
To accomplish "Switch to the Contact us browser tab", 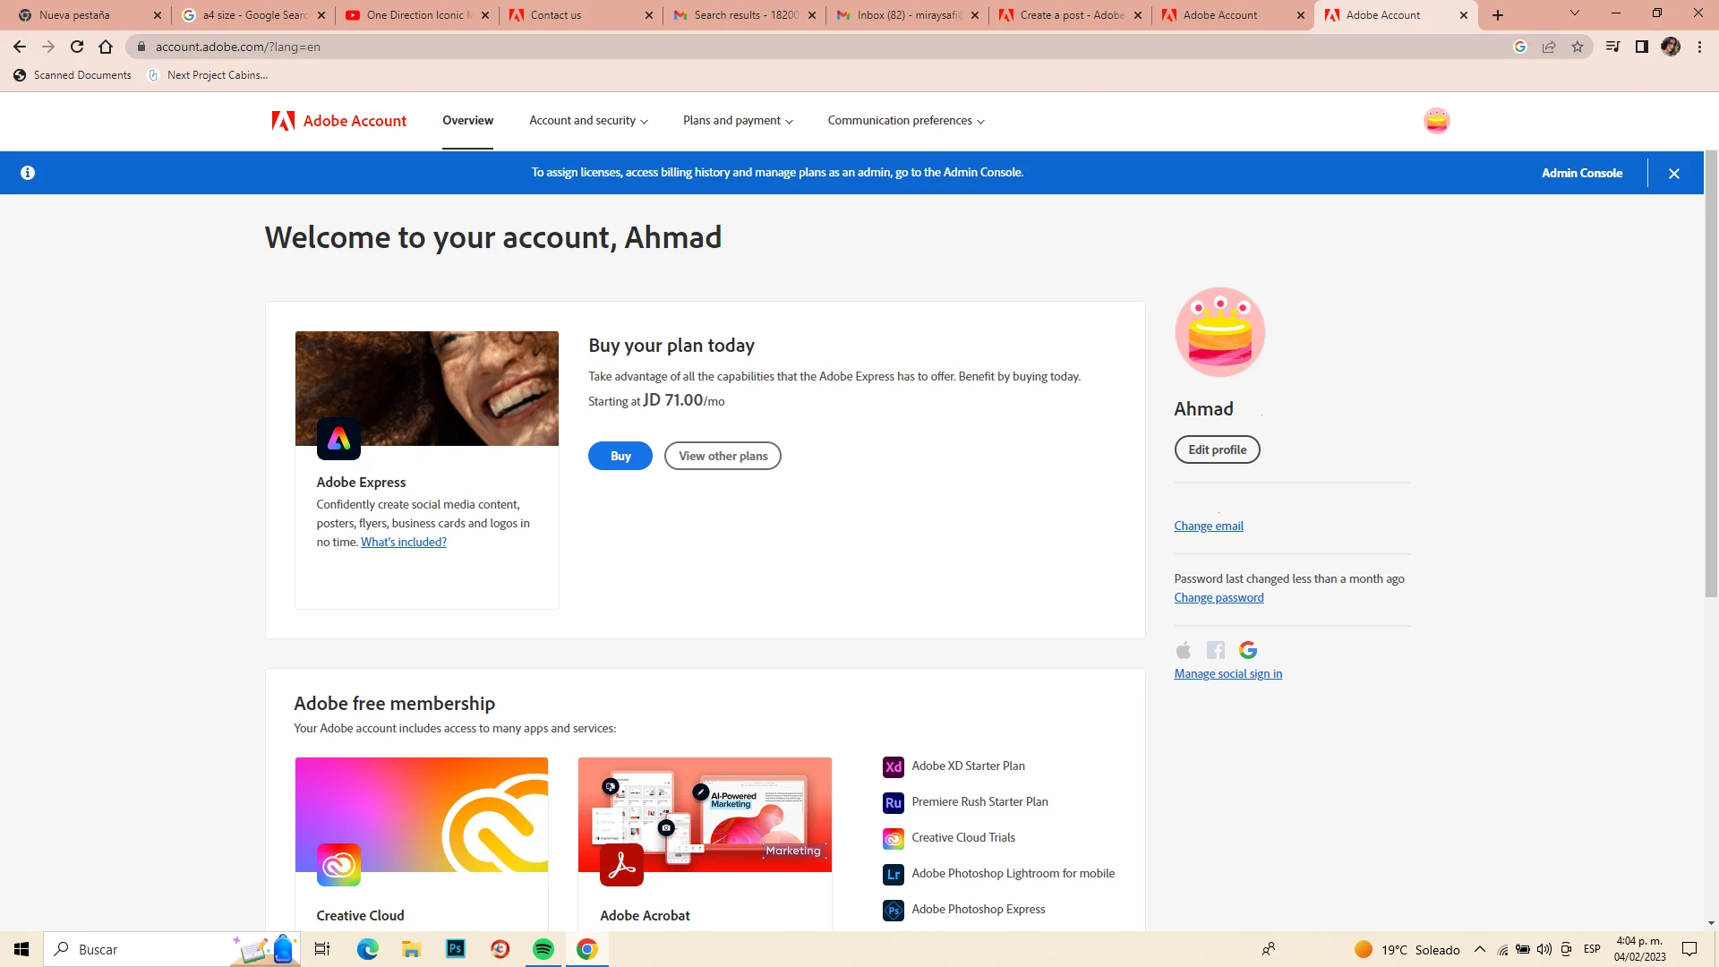I will (x=555, y=15).
